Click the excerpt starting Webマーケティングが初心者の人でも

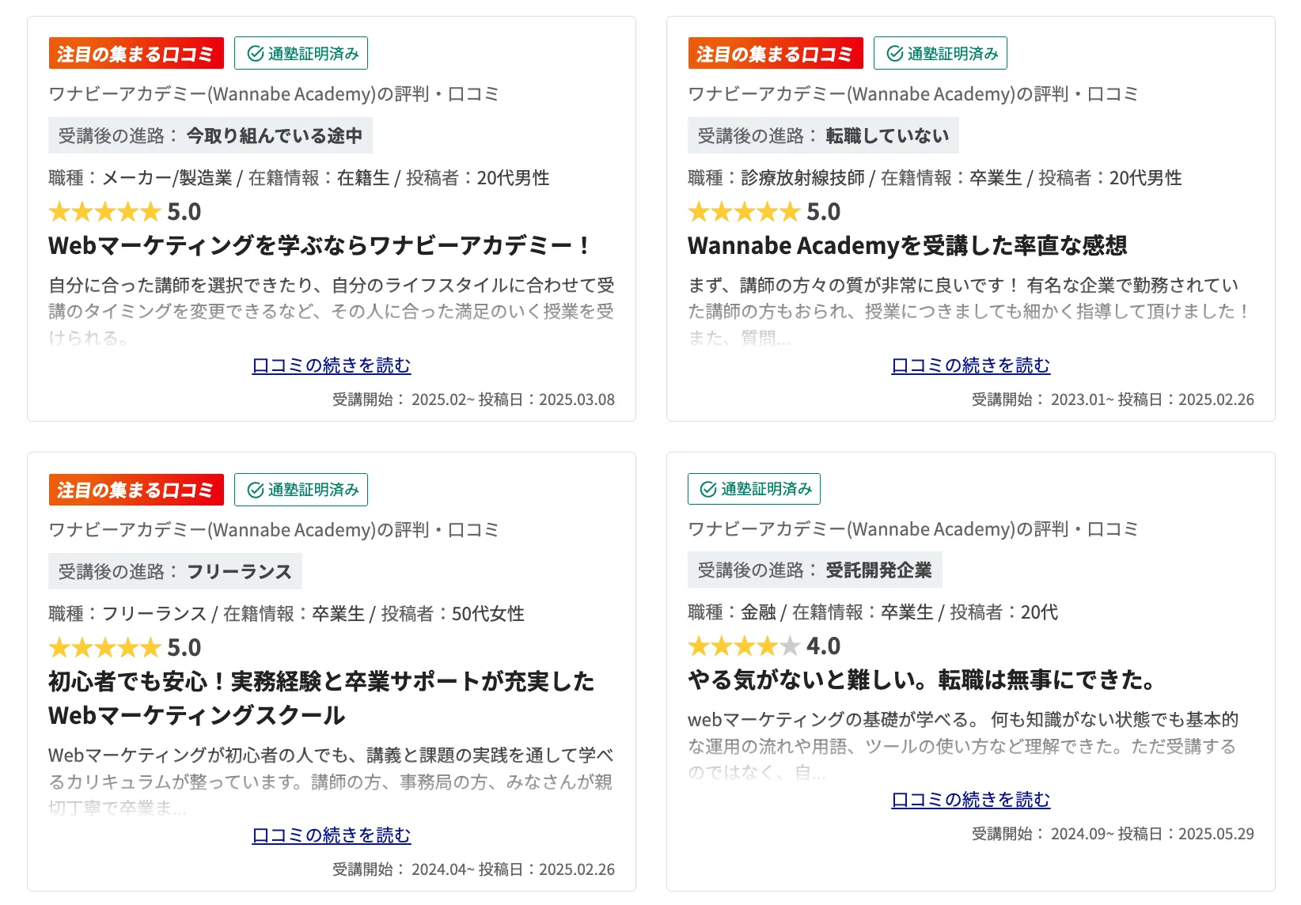331,781
